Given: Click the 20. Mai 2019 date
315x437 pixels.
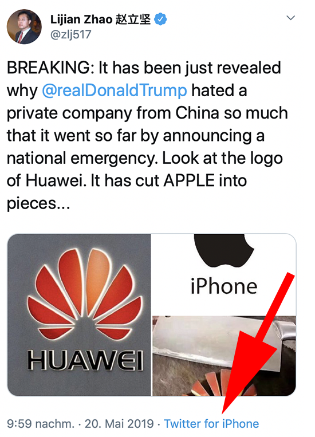Looking at the screenshot, I should [x=119, y=424].
